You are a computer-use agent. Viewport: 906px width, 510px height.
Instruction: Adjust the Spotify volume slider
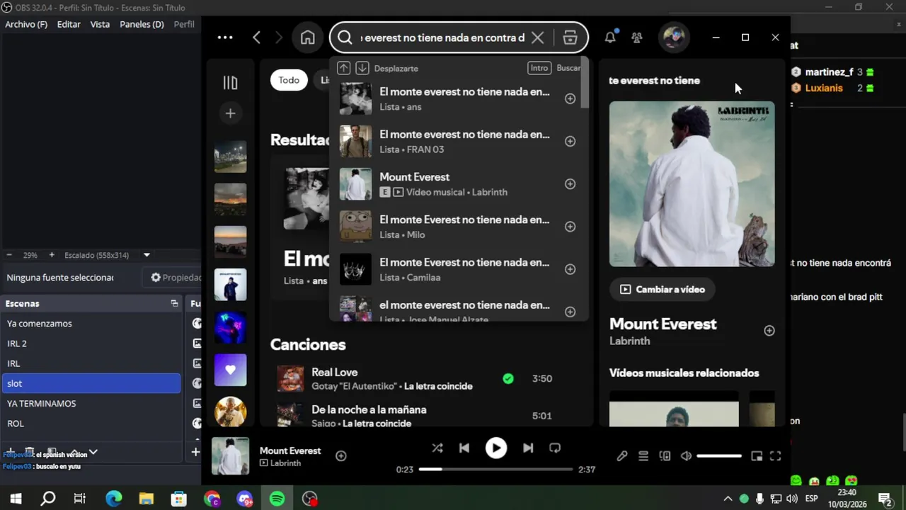pos(719,456)
